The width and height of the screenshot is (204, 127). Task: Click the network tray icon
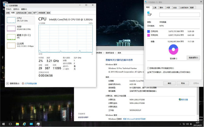pyautogui.click(x=184, y=124)
